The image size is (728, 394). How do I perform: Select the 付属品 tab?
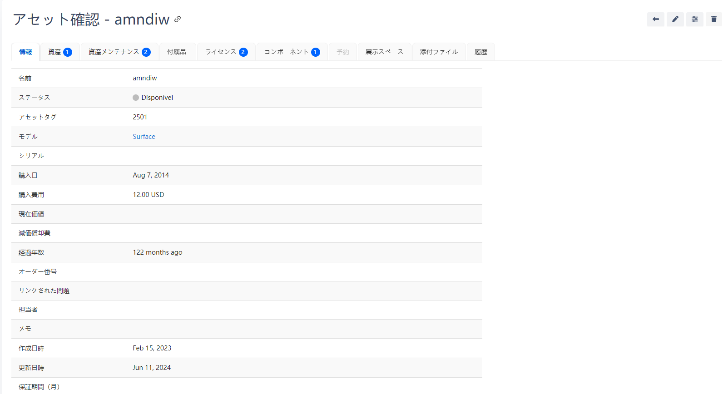(x=177, y=52)
